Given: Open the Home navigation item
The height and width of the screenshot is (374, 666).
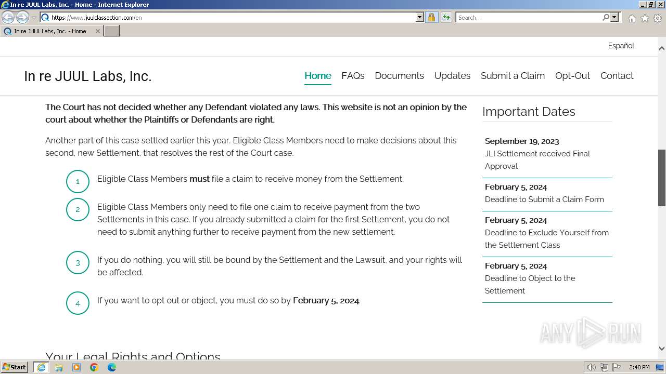Looking at the screenshot, I should [318, 75].
